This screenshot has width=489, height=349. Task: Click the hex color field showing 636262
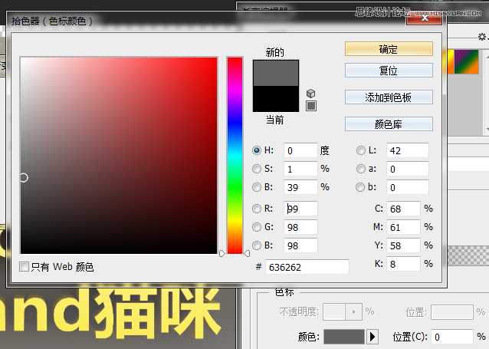307,267
